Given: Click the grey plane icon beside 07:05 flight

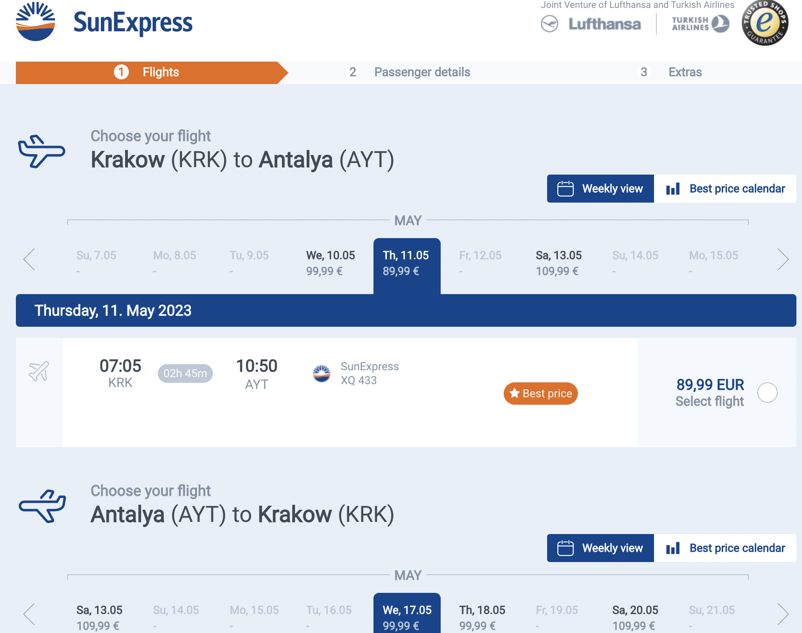Looking at the screenshot, I should click(x=39, y=372).
